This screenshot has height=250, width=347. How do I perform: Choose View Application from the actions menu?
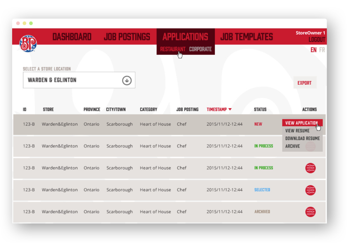pos(301,123)
